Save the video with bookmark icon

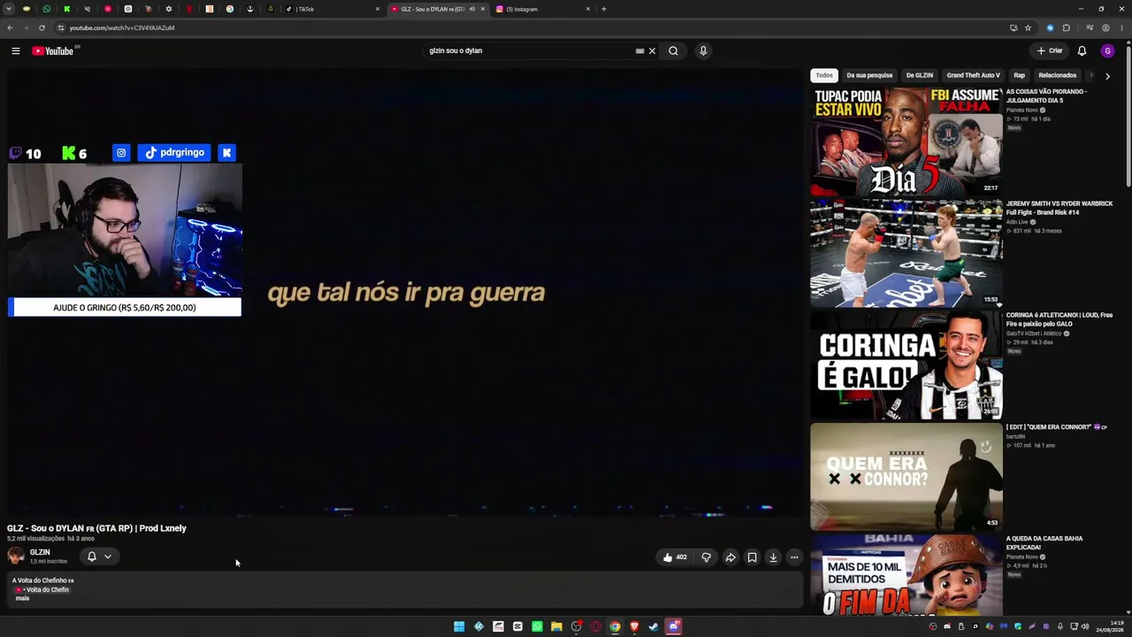(752, 557)
